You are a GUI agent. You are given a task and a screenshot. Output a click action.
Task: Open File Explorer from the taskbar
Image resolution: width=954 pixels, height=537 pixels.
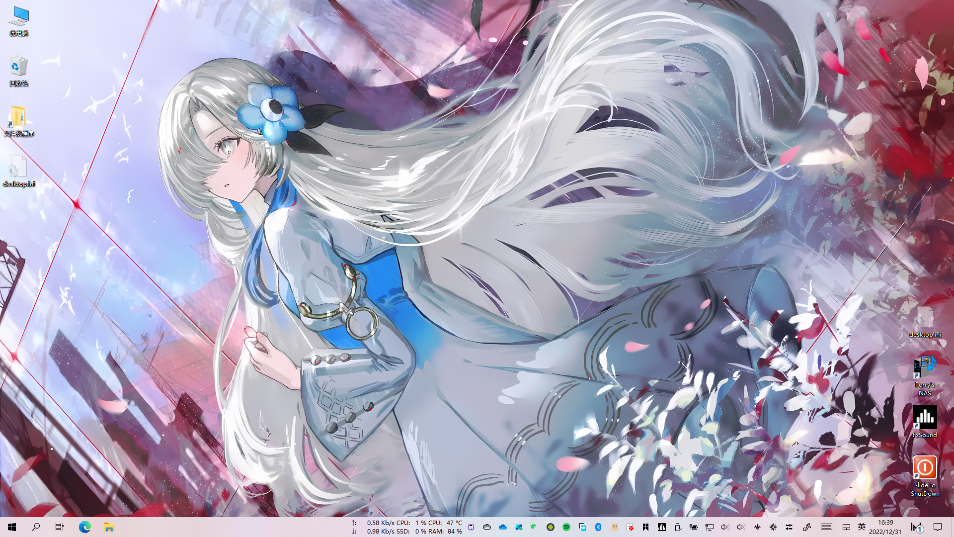[x=109, y=527]
